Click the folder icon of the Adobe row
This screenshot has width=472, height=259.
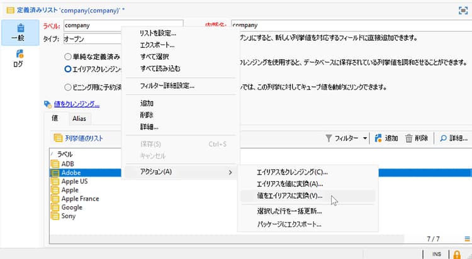(x=55, y=173)
